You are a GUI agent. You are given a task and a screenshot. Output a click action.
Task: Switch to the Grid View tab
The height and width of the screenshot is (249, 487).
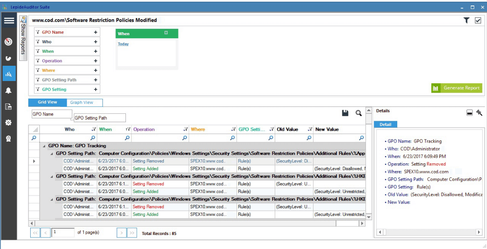click(47, 103)
